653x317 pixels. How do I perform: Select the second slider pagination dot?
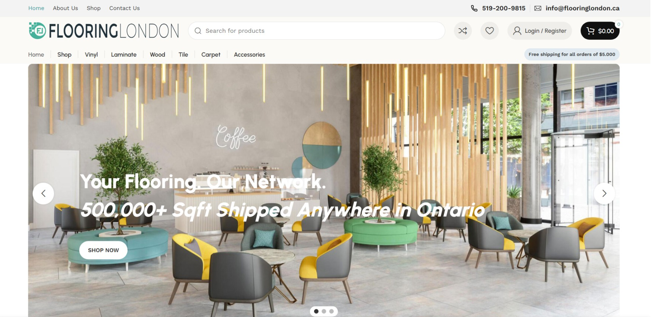(x=324, y=311)
